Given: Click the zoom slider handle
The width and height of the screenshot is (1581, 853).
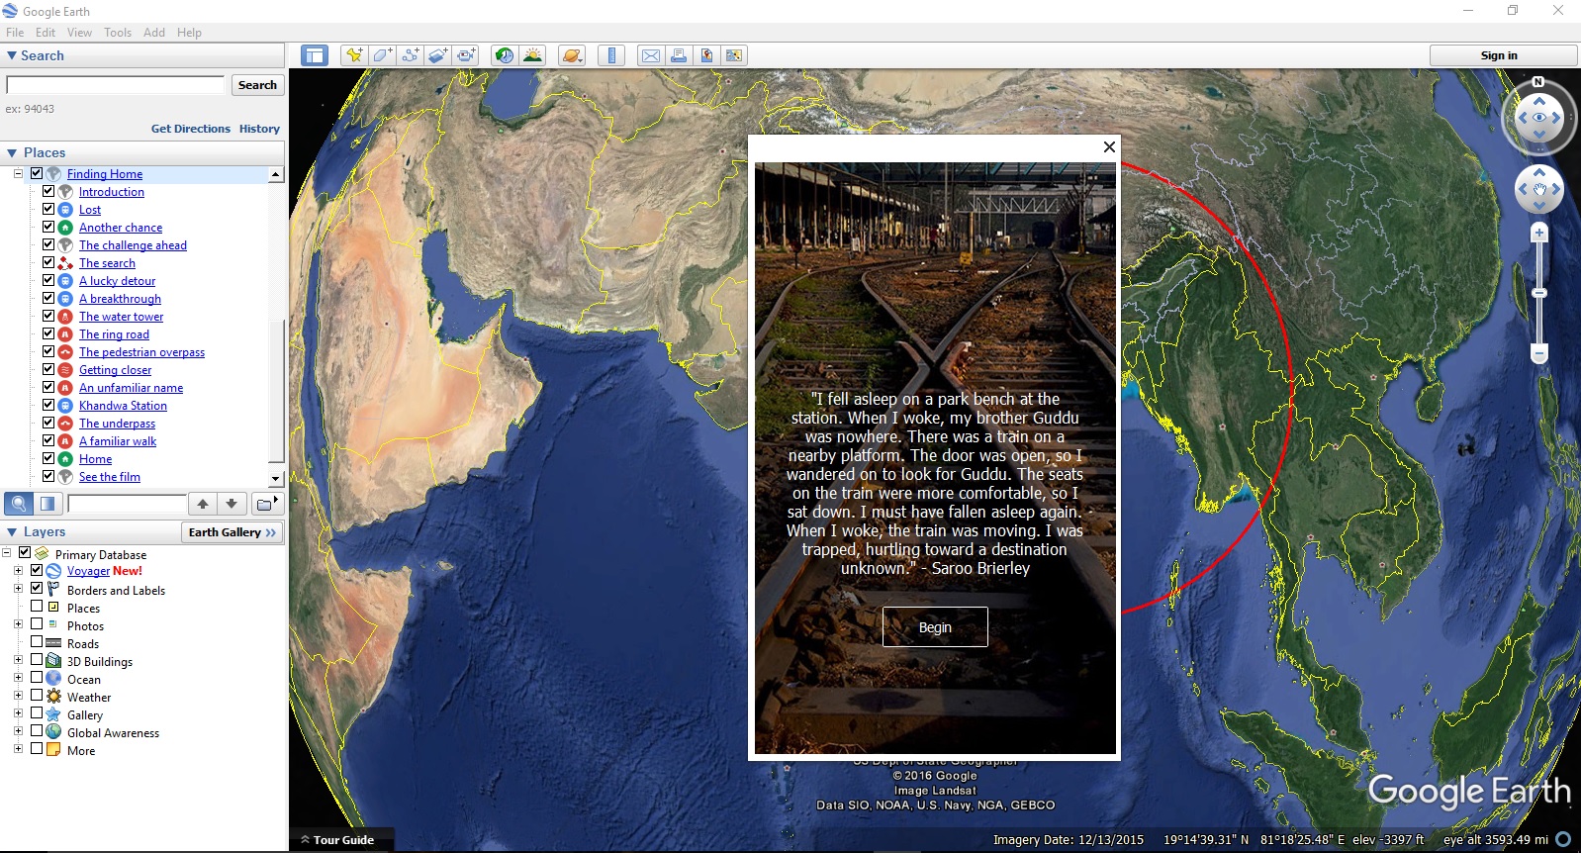Looking at the screenshot, I should coord(1538,293).
